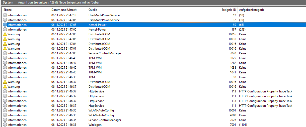Image resolution: width=306 pixels, height=127 pixels.
Task: Click the 'System' log title
Action: (x=8, y=2)
